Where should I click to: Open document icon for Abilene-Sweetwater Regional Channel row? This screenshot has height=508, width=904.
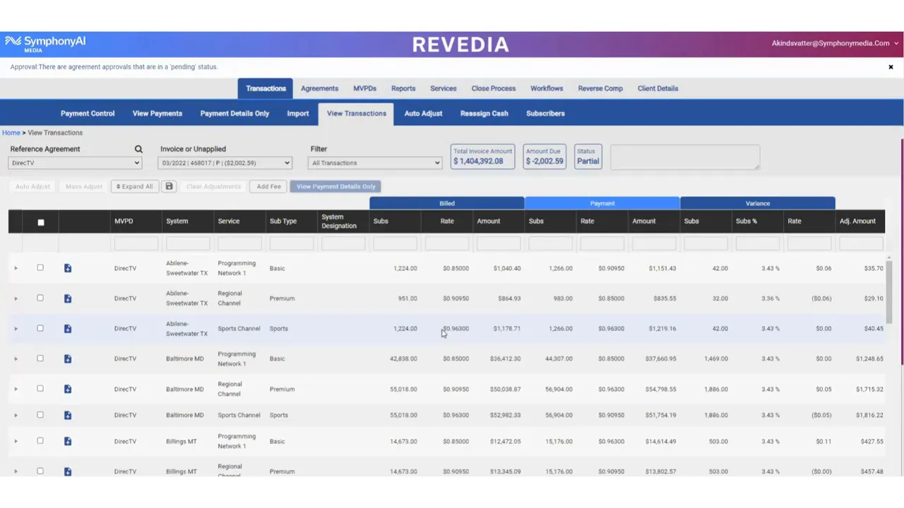tap(68, 298)
